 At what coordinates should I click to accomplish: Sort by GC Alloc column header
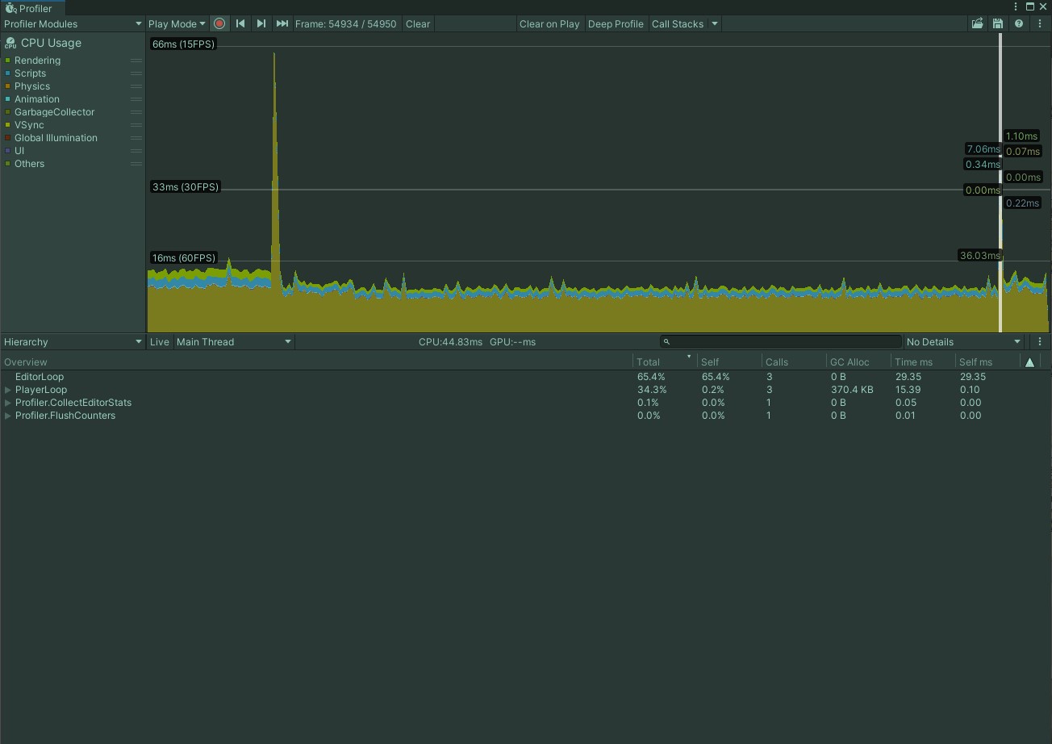pos(858,362)
